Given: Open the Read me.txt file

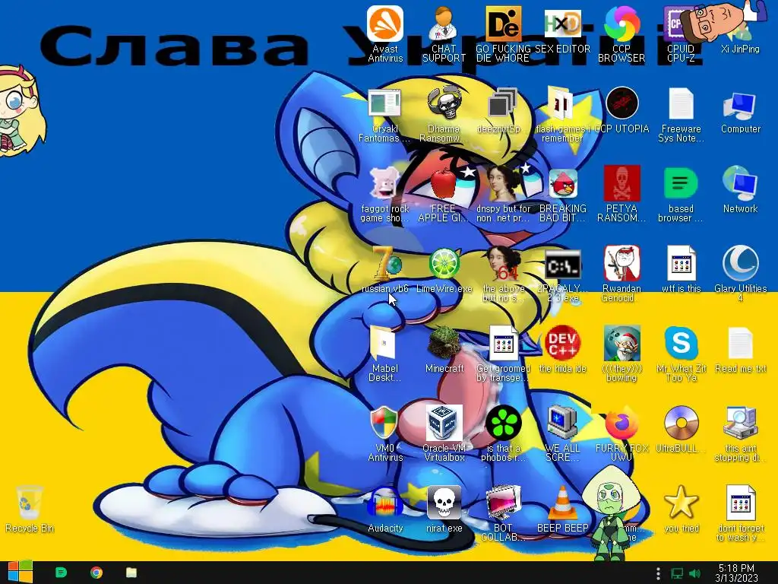Looking at the screenshot, I should tap(740, 350).
